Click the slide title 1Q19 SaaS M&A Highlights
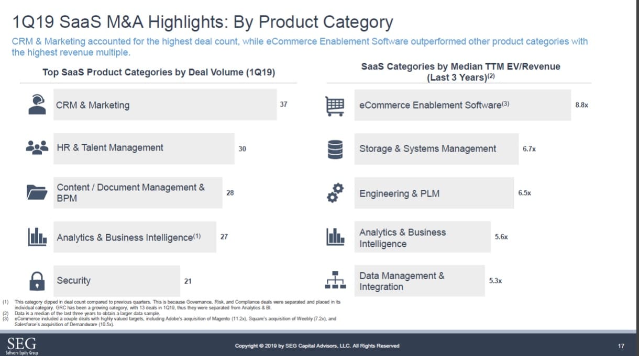639x356 pixels. click(x=202, y=22)
